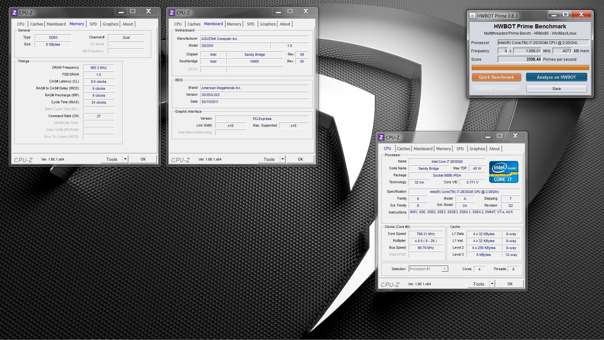Screen dimensions: 604x340
Task: Open Graphics tab in Memory window
Action: [x=110, y=24]
